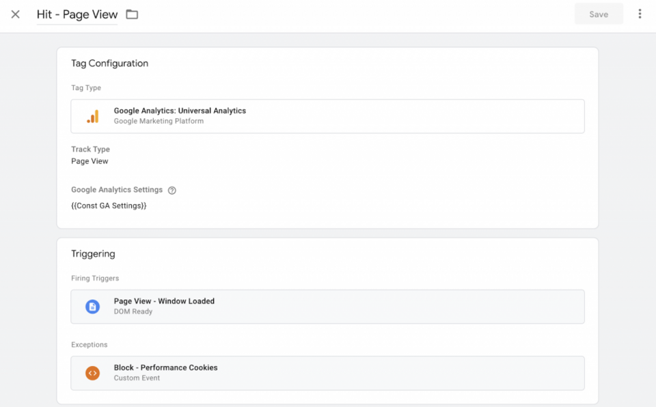Viewport: 656px width, 407px height.
Task: Click the help icon beside Google Analytics Settings
Action: [172, 191]
